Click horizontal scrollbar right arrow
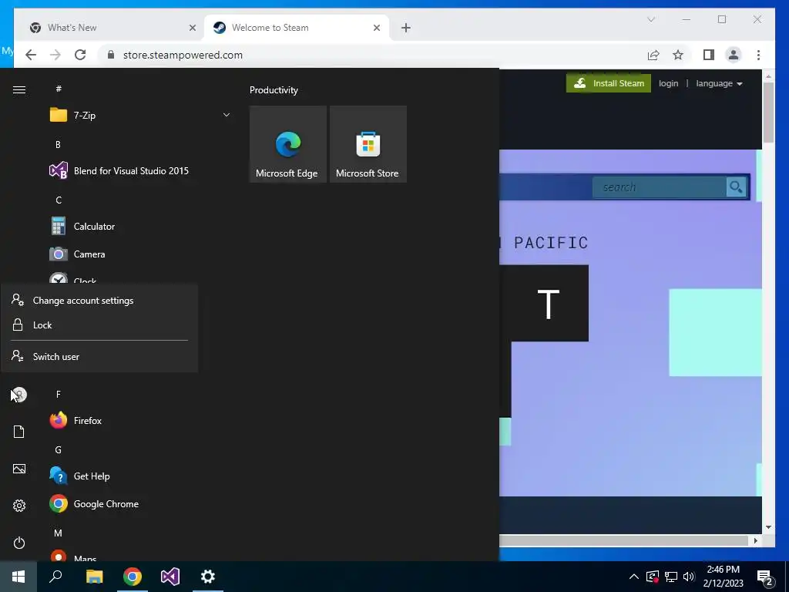This screenshot has height=592, width=789. pos(755,540)
